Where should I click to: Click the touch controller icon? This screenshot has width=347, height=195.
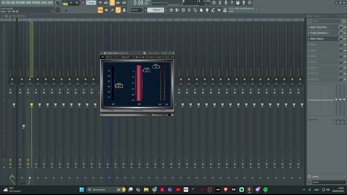(x=219, y=10)
